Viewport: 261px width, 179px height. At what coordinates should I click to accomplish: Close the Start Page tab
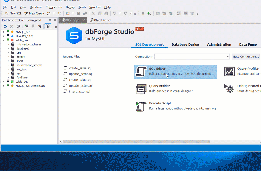(83, 20)
